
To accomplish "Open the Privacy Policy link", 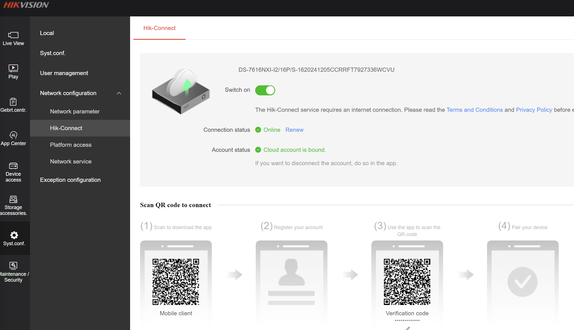I will click(534, 110).
